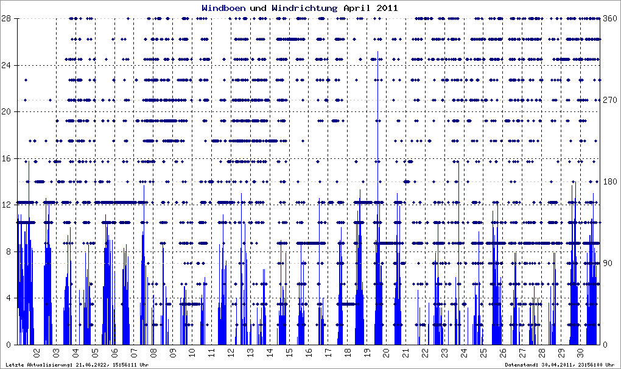The width and height of the screenshot is (621, 369).
Task: Click day label 20 on x-axis
Action: coord(386,353)
